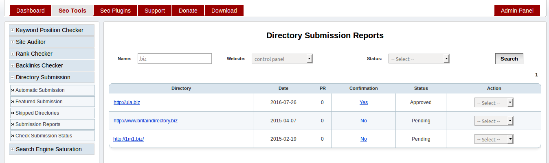The width and height of the screenshot is (549, 163).
Task: Click Directory Submission section header
Action: click(x=52, y=77)
